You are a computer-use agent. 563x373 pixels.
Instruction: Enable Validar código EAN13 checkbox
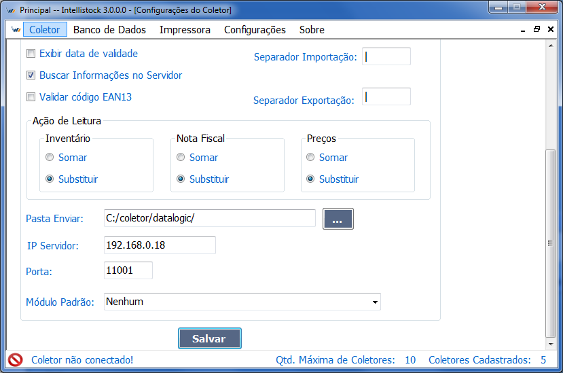(31, 96)
